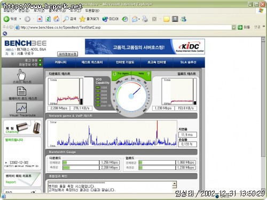Image resolution: width=267 pixels, height=200 pixels.
Task: Open the Community (커뮤니티) navigation tab
Action: pyautogui.click(x=60, y=62)
